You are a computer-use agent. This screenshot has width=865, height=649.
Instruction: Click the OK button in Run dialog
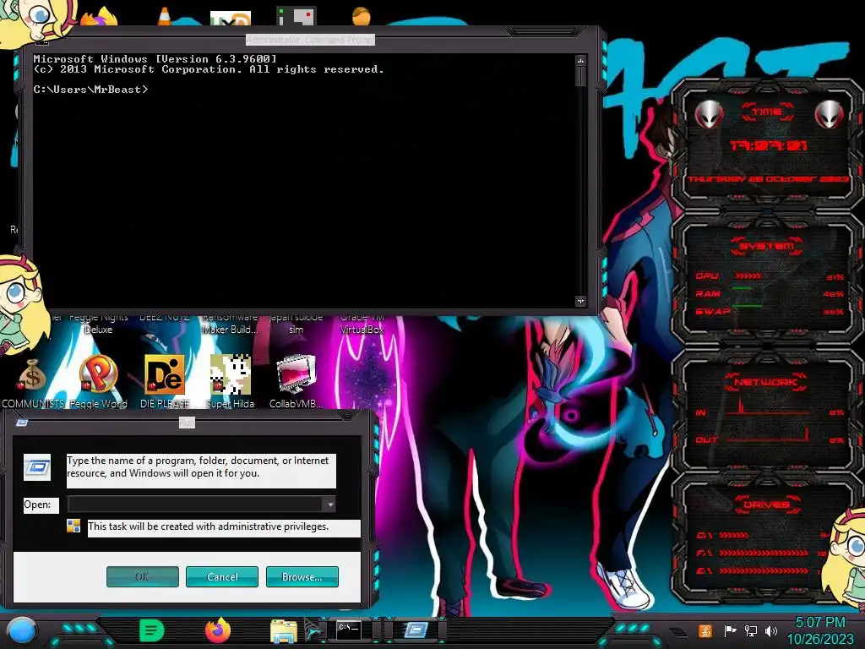click(142, 576)
